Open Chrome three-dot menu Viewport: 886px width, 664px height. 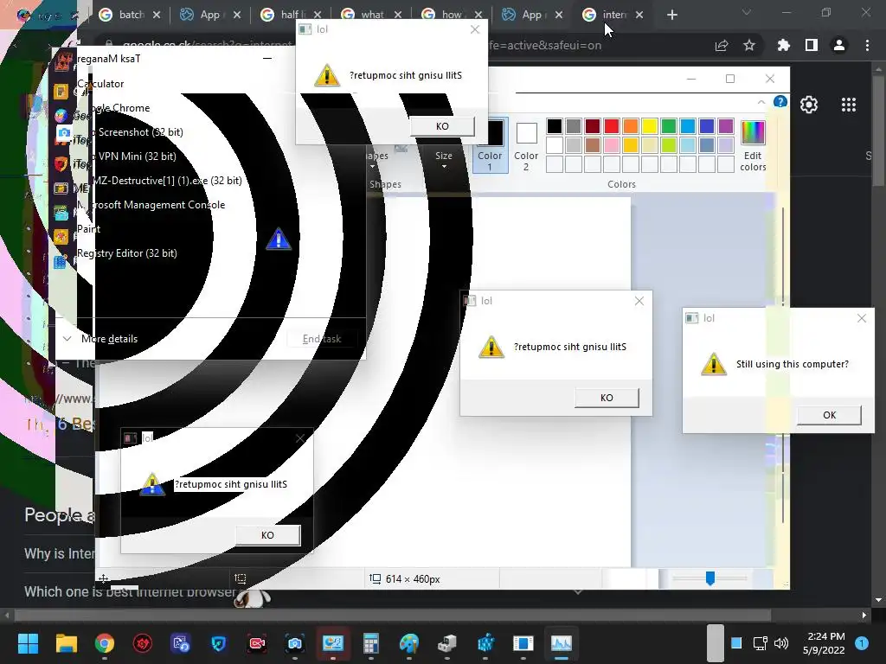pos(867,45)
